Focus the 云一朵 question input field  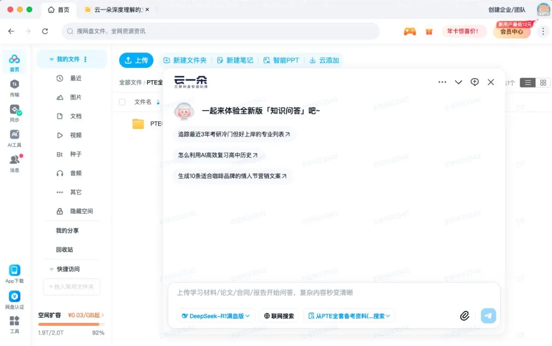point(334,292)
